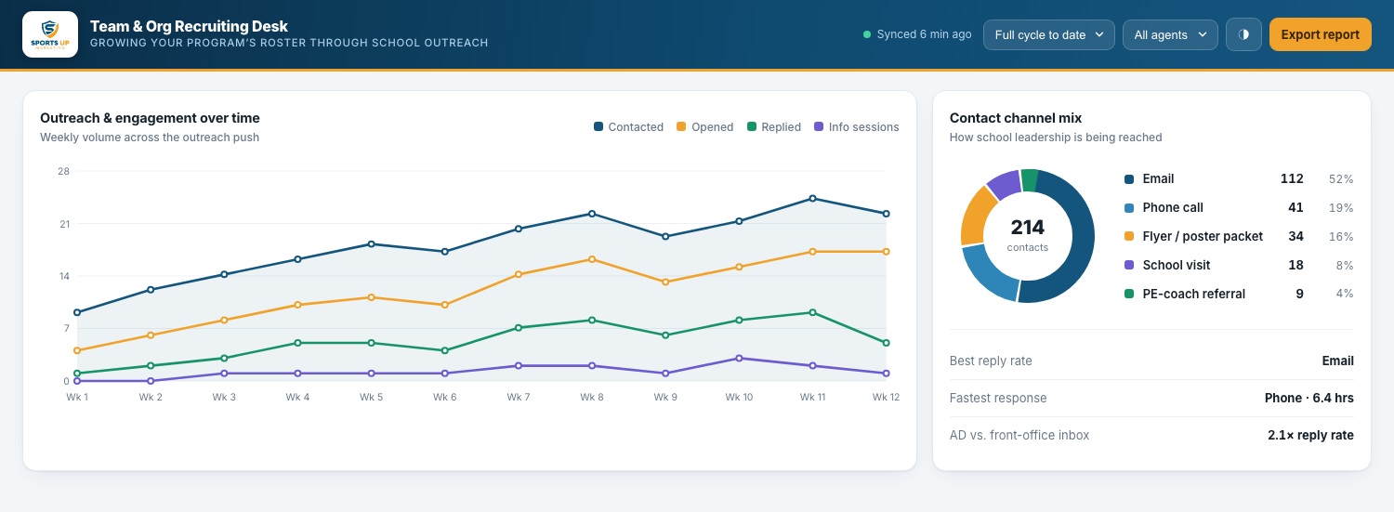Click the Fastest response label

tap(998, 399)
